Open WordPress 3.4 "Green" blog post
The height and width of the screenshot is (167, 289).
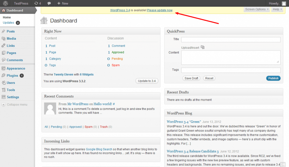(x=184, y=122)
